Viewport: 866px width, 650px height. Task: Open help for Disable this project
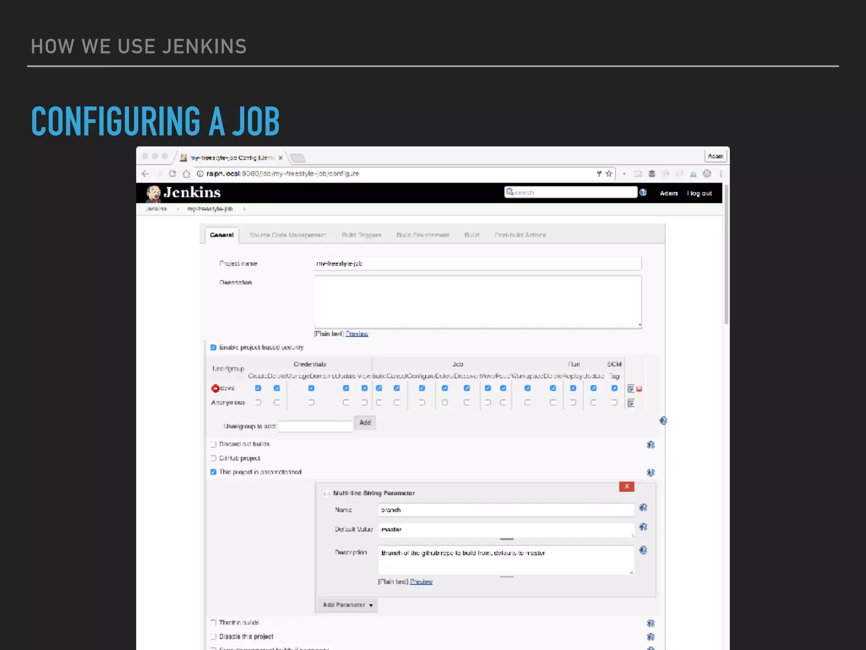pyautogui.click(x=651, y=637)
